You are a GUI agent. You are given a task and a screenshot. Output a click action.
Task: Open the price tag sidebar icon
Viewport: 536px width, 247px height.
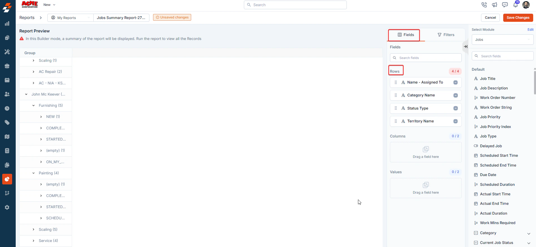(x=7, y=122)
